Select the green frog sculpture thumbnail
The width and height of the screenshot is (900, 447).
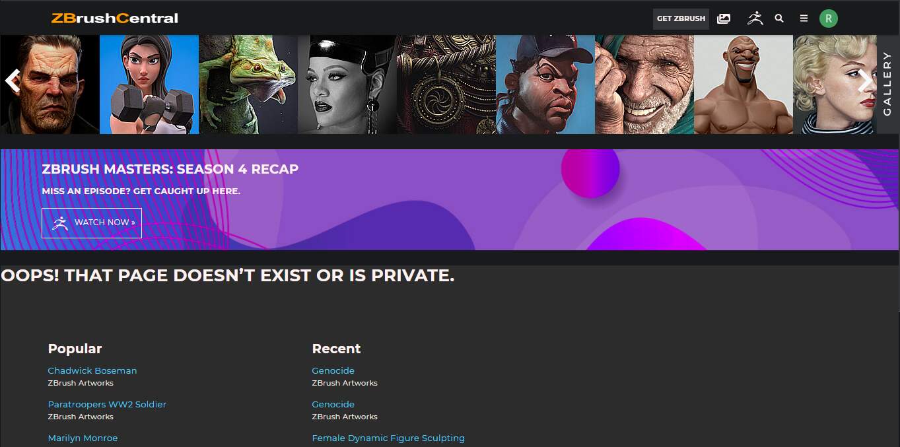[x=248, y=85]
